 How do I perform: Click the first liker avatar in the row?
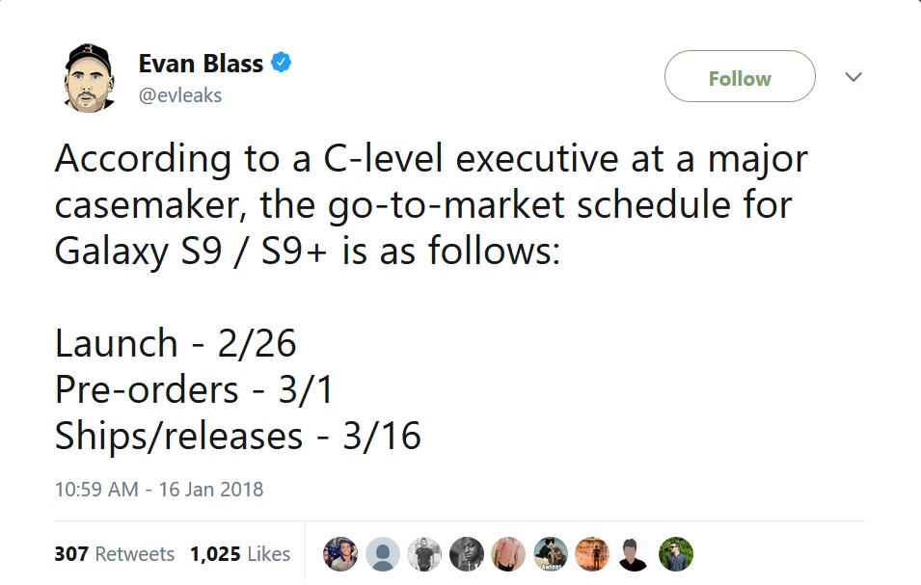340,554
